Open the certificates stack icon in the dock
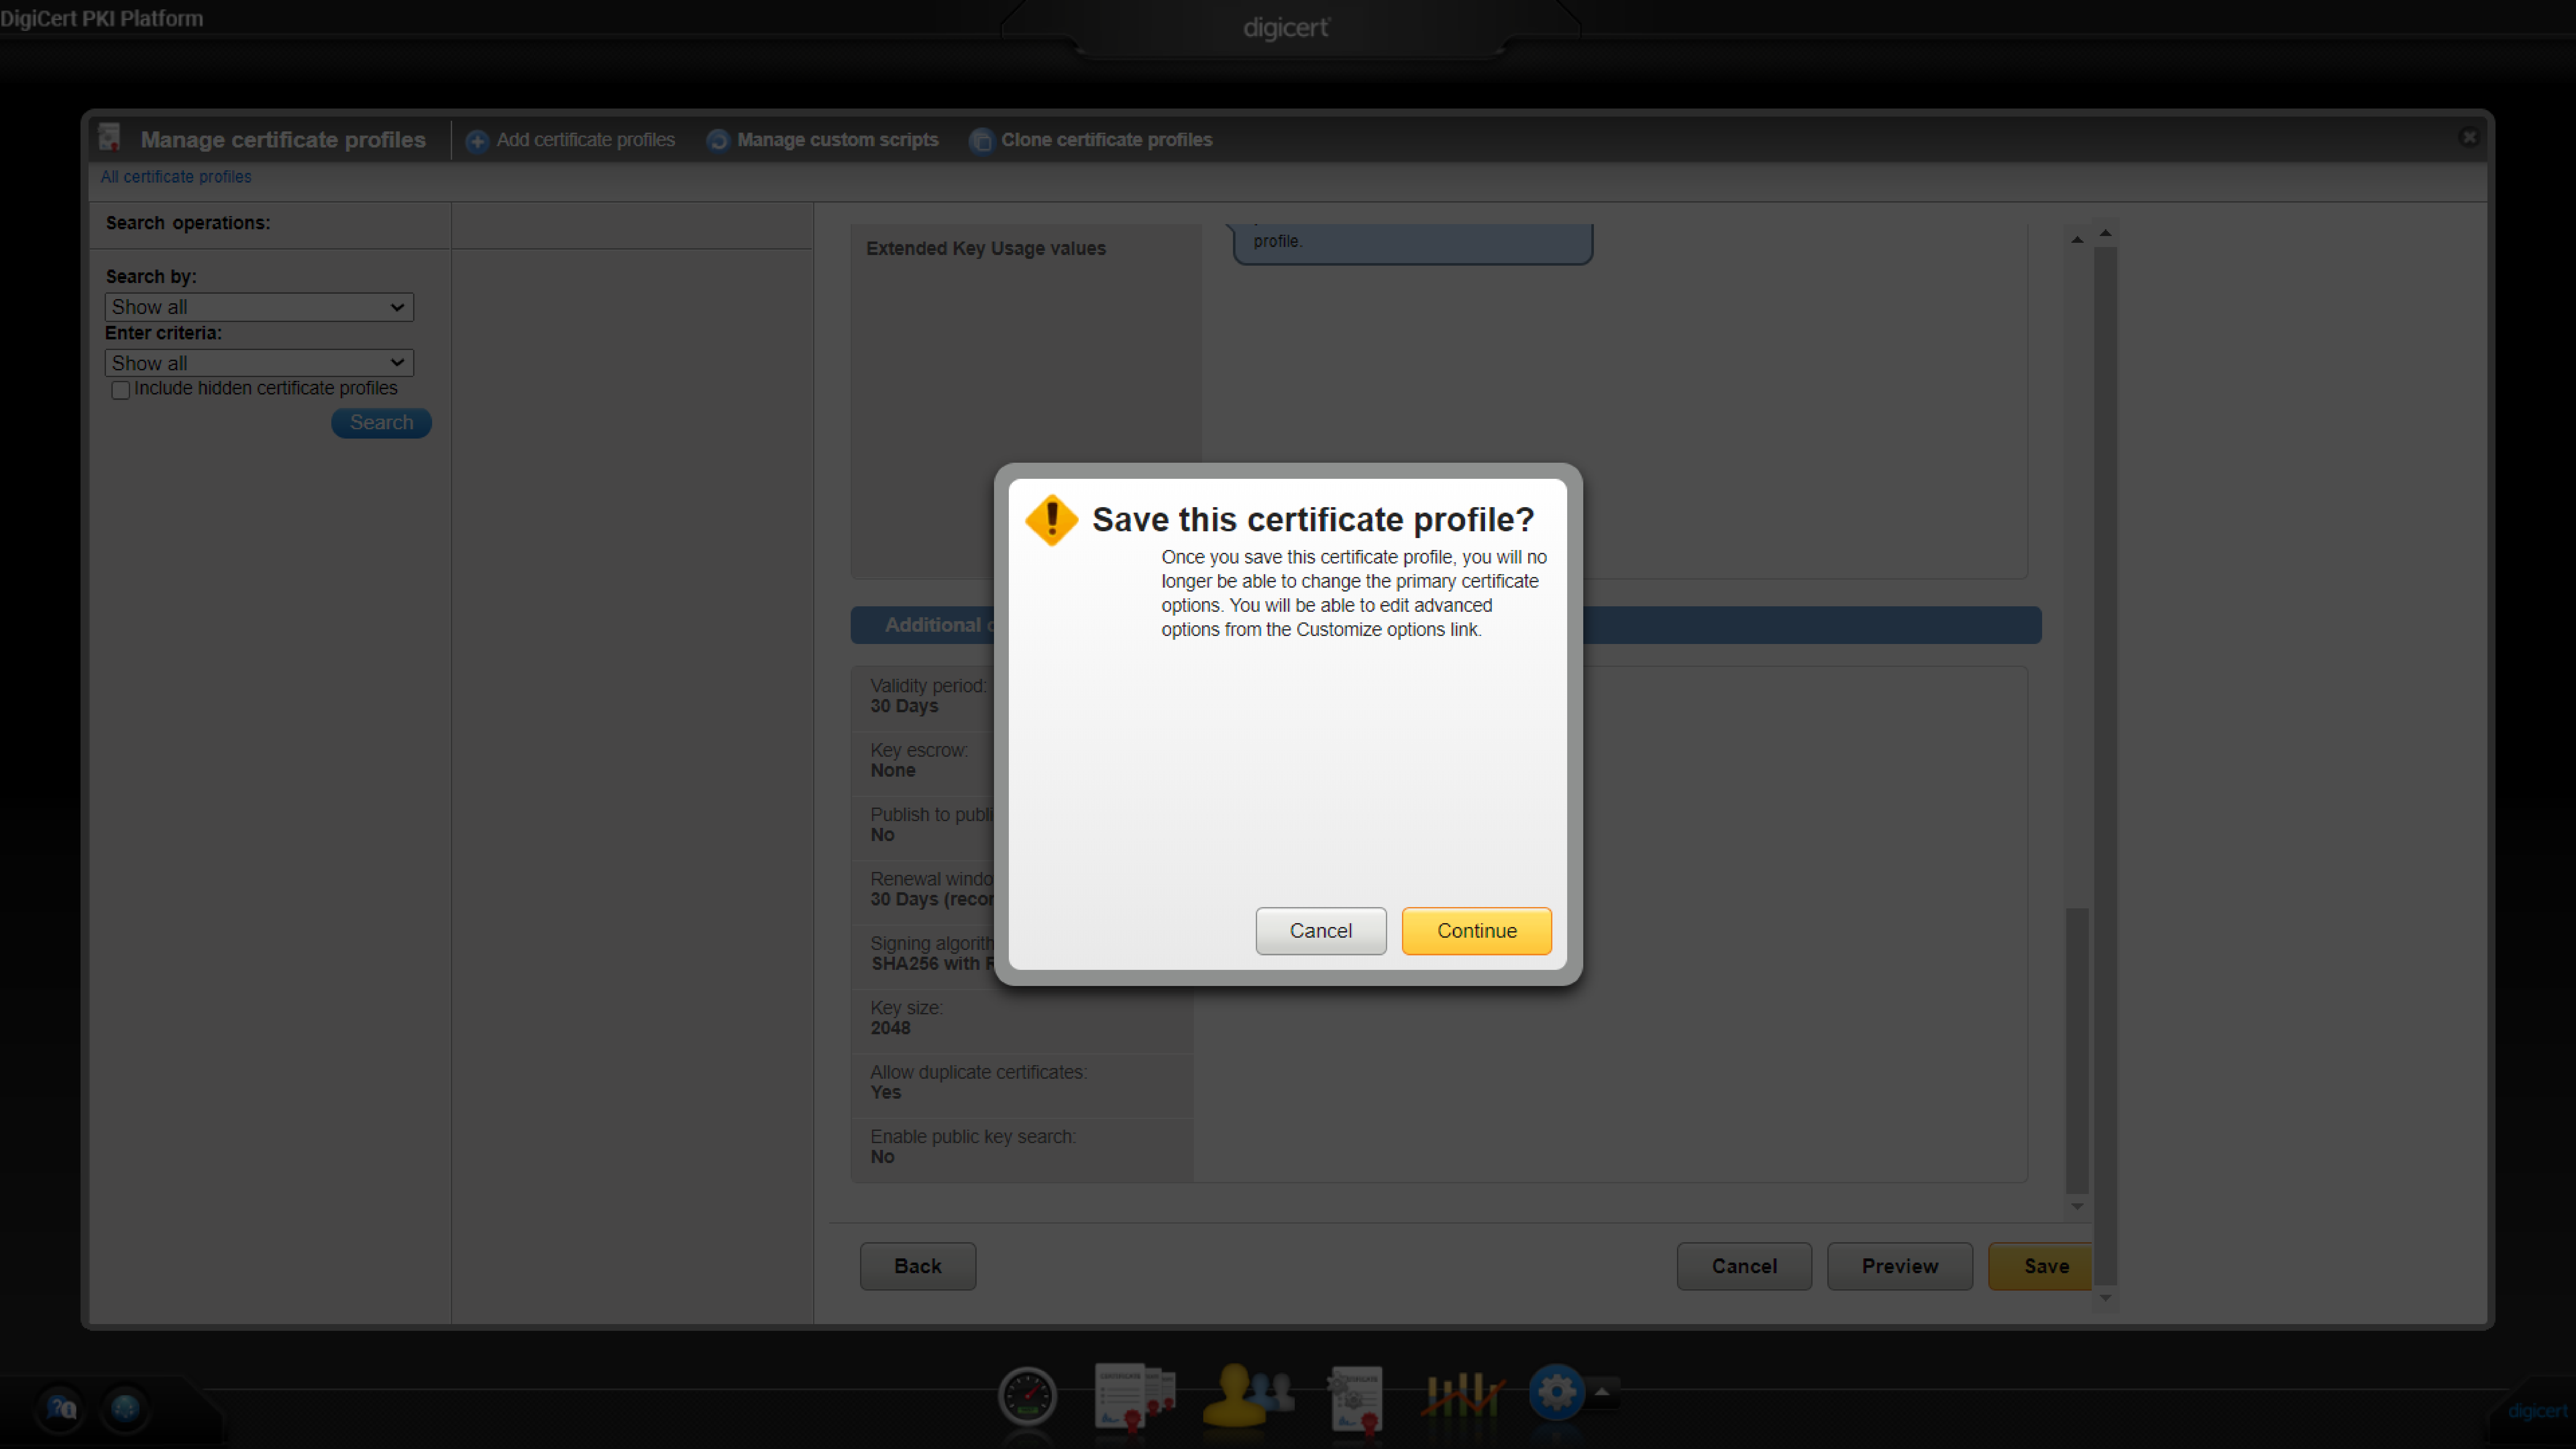The height and width of the screenshot is (1449, 2576). [1134, 1395]
